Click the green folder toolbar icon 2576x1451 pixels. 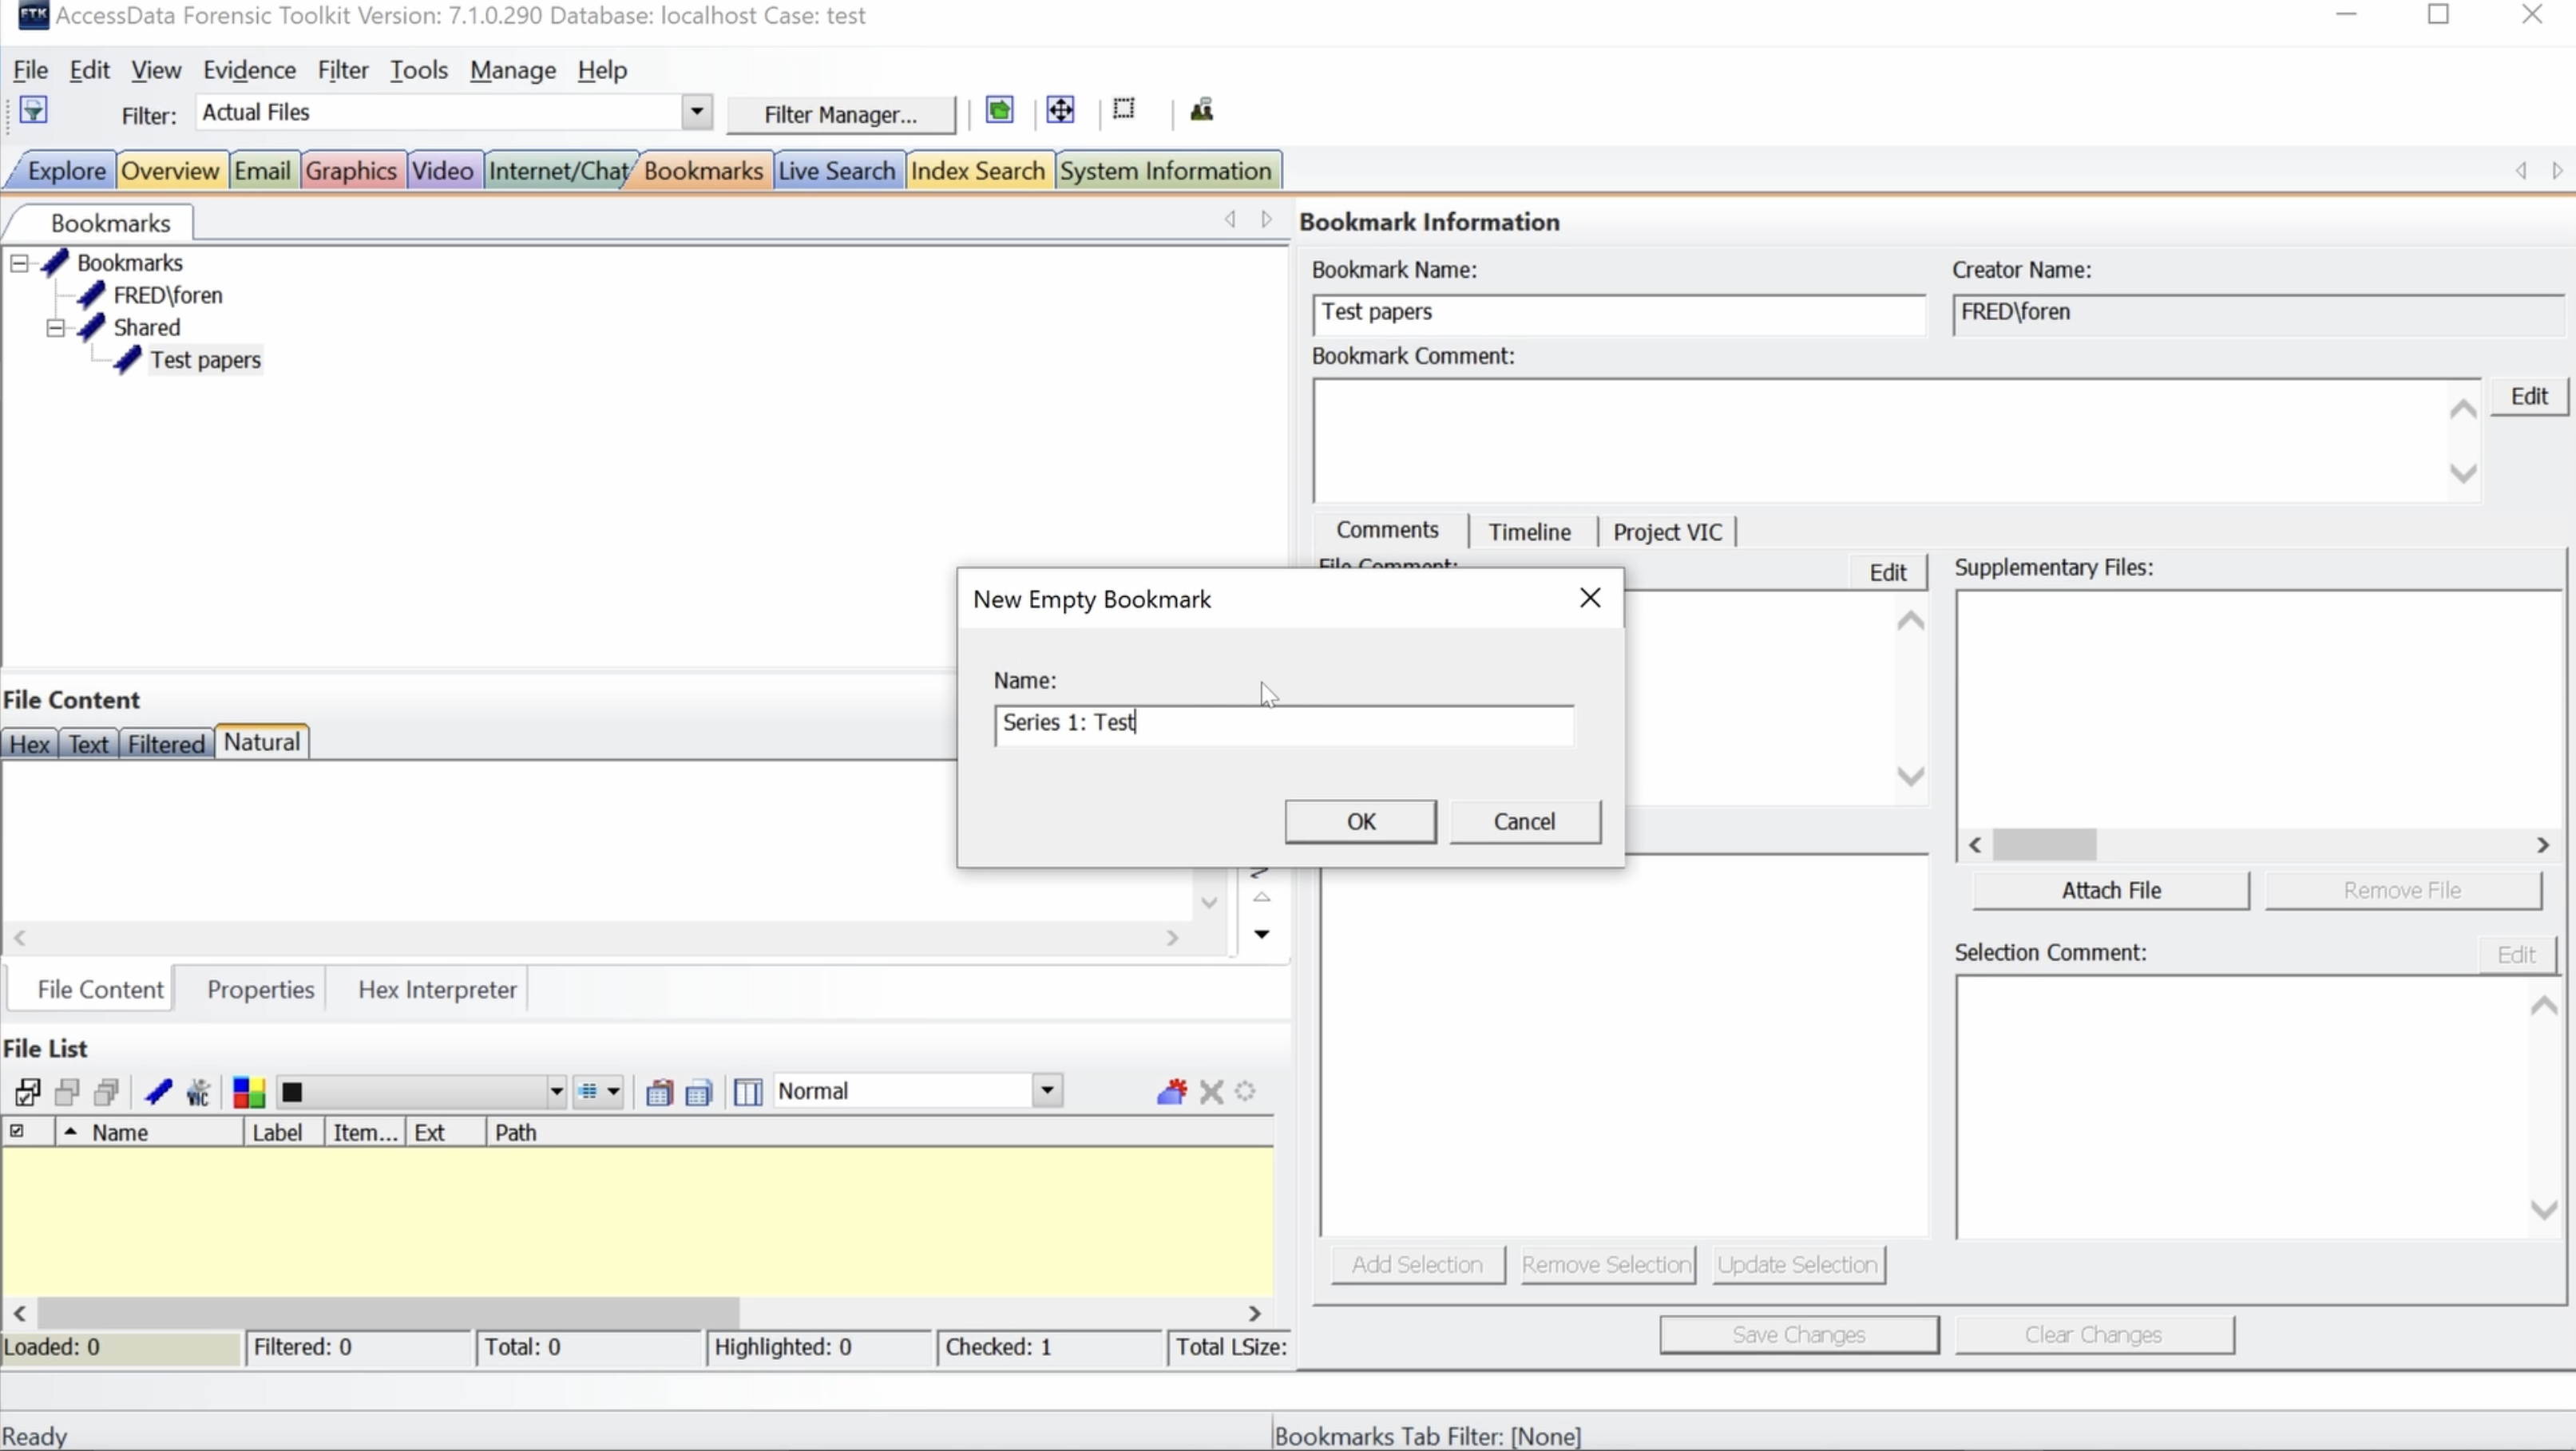[x=999, y=110]
